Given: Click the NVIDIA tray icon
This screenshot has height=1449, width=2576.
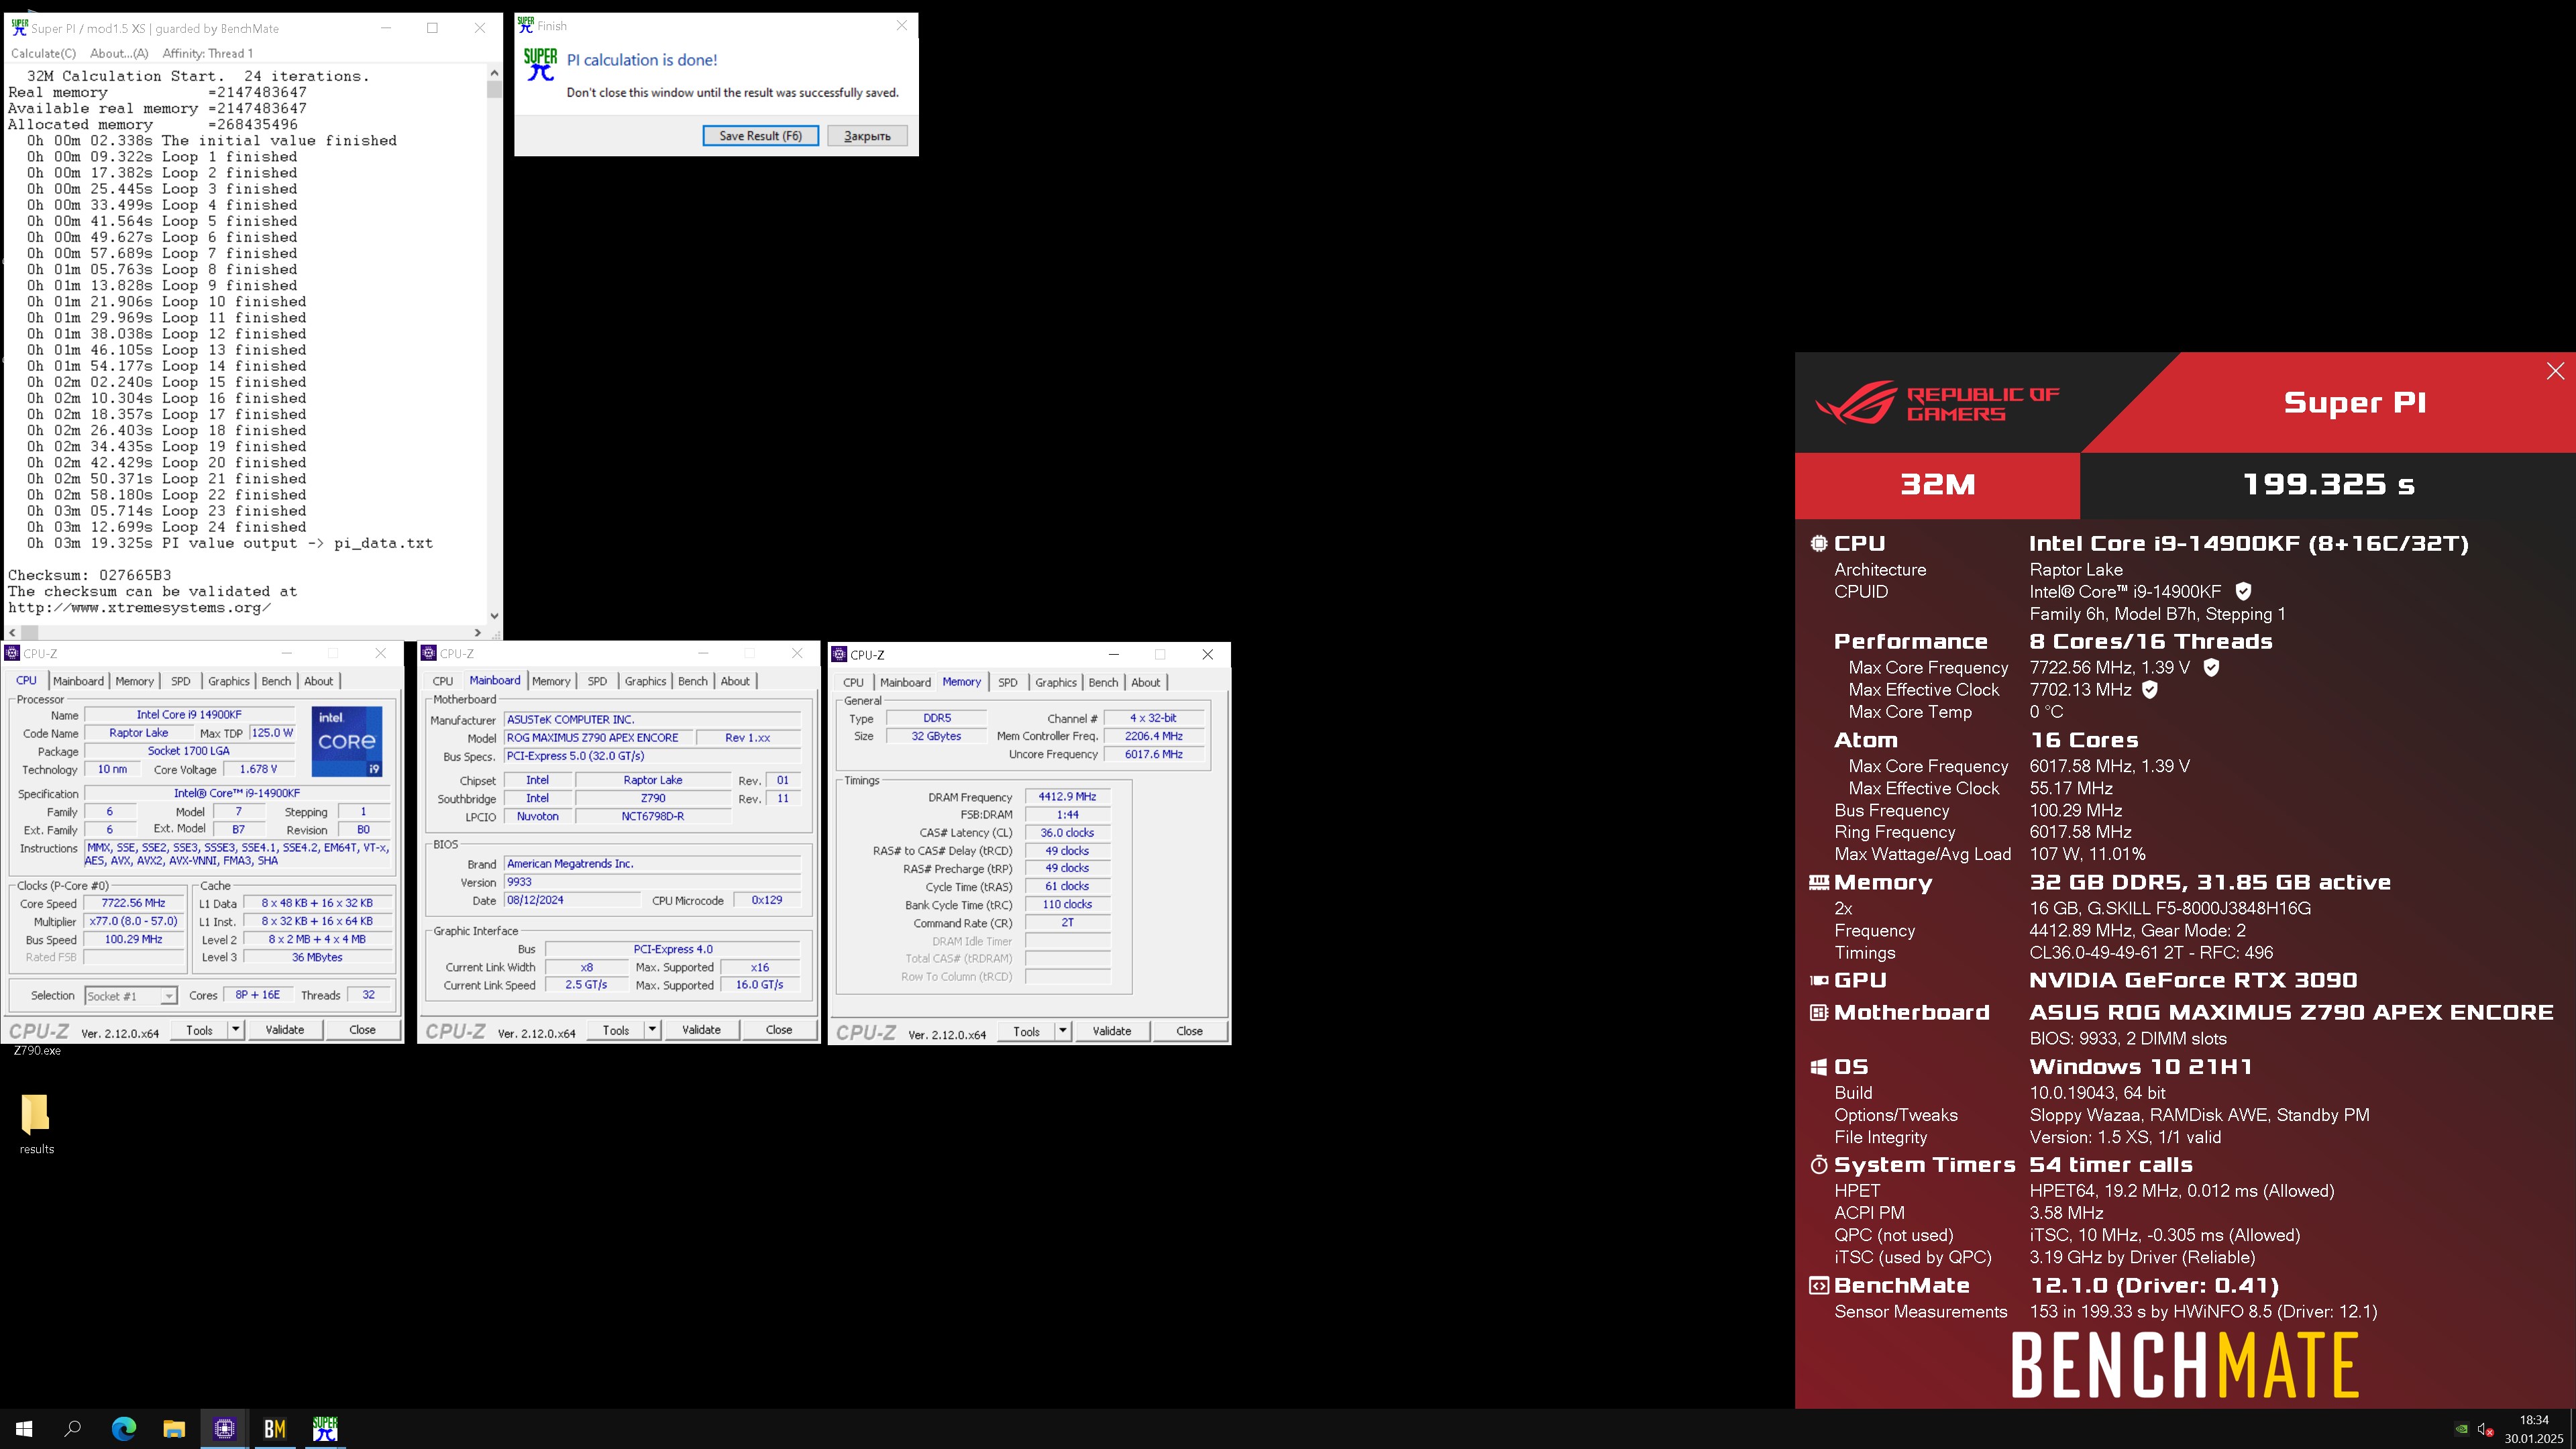Looking at the screenshot, I should tap(2462, 1429).
